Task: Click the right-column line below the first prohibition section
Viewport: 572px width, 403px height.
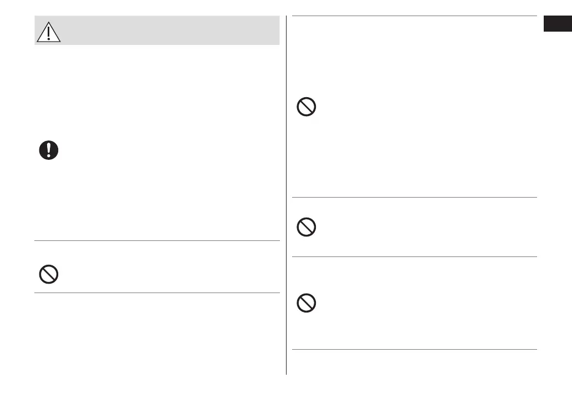Action: pyautogui.click(x=414, y=197)
